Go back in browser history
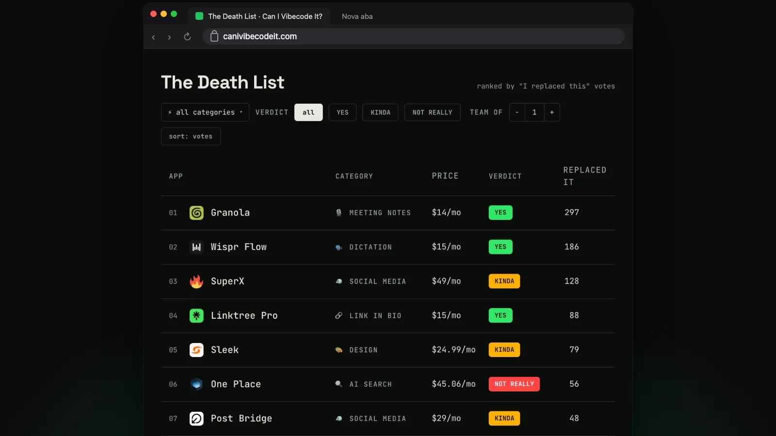Screen dimensions: 776x436 coord(154,37)
